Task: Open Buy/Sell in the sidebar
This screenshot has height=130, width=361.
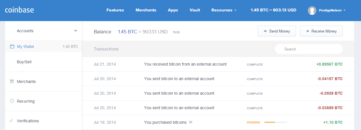Action: coord(24,62)
